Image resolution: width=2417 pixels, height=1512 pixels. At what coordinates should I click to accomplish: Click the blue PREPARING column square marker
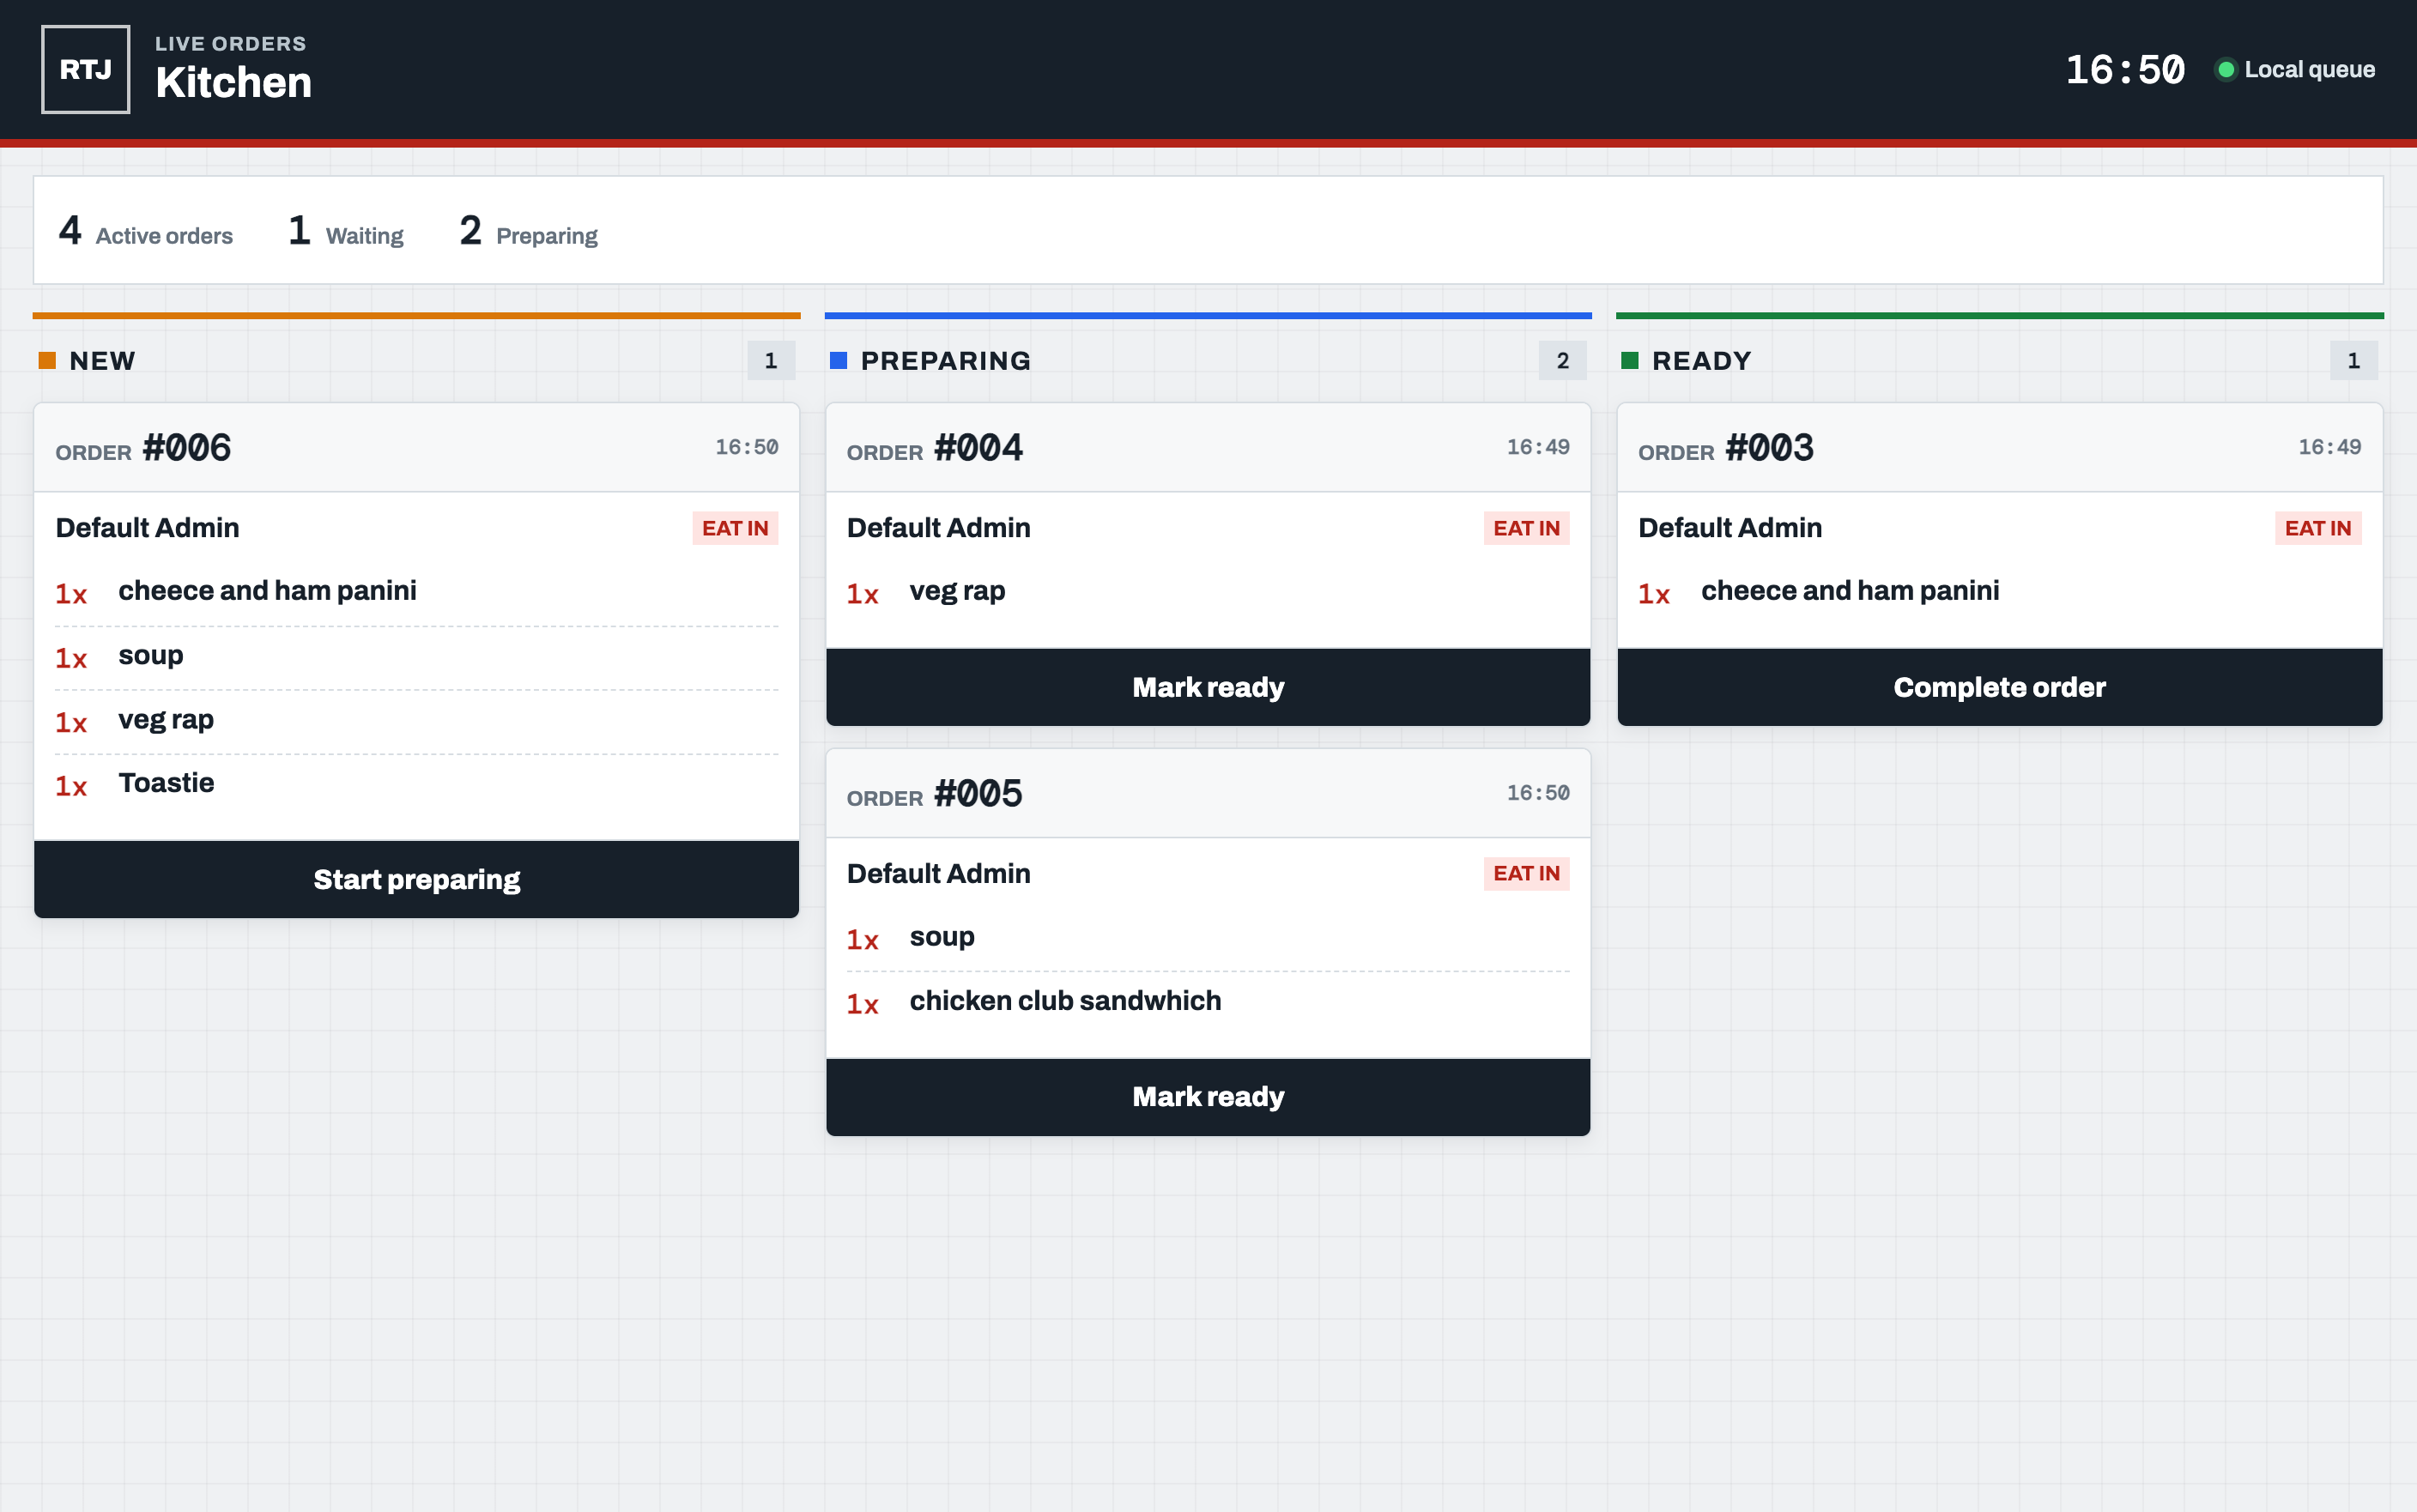point(838,361)
